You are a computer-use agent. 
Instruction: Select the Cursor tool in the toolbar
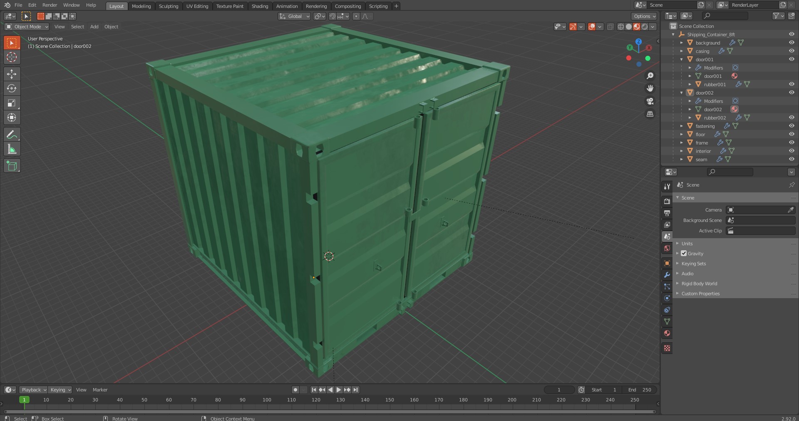pos(12,57)
